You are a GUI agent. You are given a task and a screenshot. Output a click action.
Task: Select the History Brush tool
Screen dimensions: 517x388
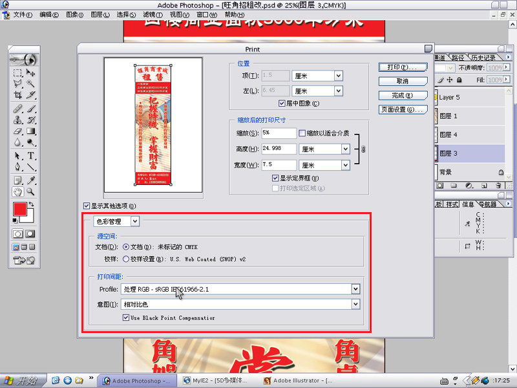click(x=30, y=120)
